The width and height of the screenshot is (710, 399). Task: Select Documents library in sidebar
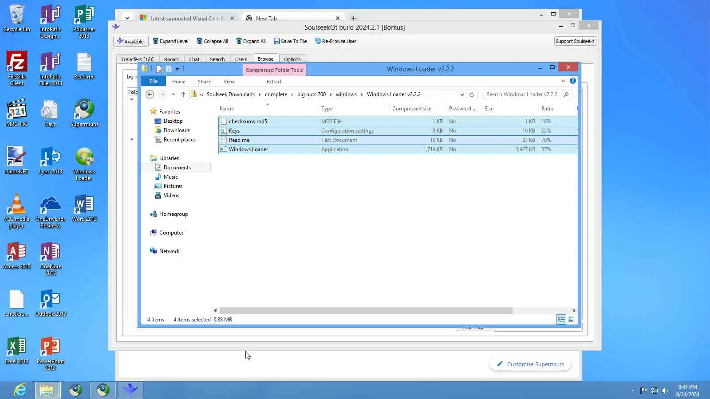[177, 168]
